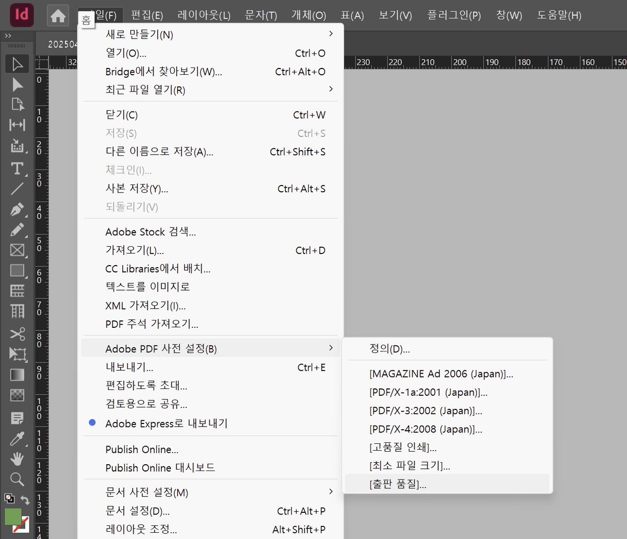The height and width of the screenshot is (539, 627).
Task: Select the Rectangle tool
Action: click(x=17, y=270)
